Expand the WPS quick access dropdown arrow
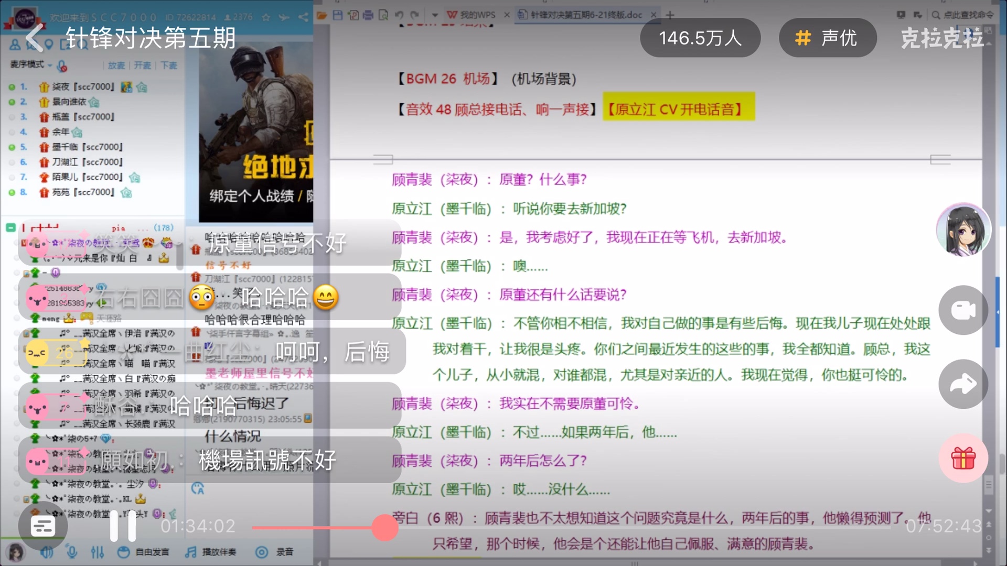Image resolution: width=1007 pixels, height=566 pixels. (x=435, y=15)
